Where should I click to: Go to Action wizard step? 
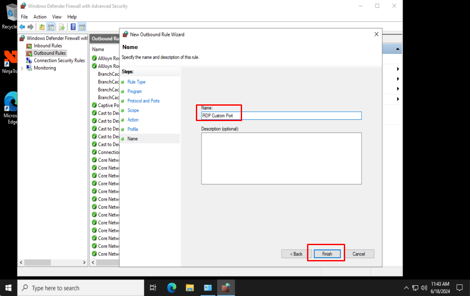coord(133,120)
